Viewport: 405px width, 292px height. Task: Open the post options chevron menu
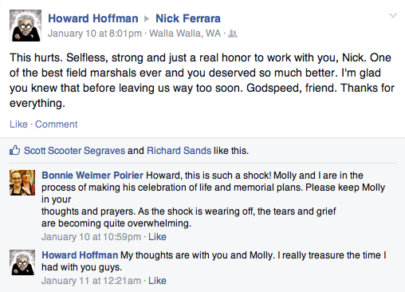pyautogui.click(x=393, y=15)
